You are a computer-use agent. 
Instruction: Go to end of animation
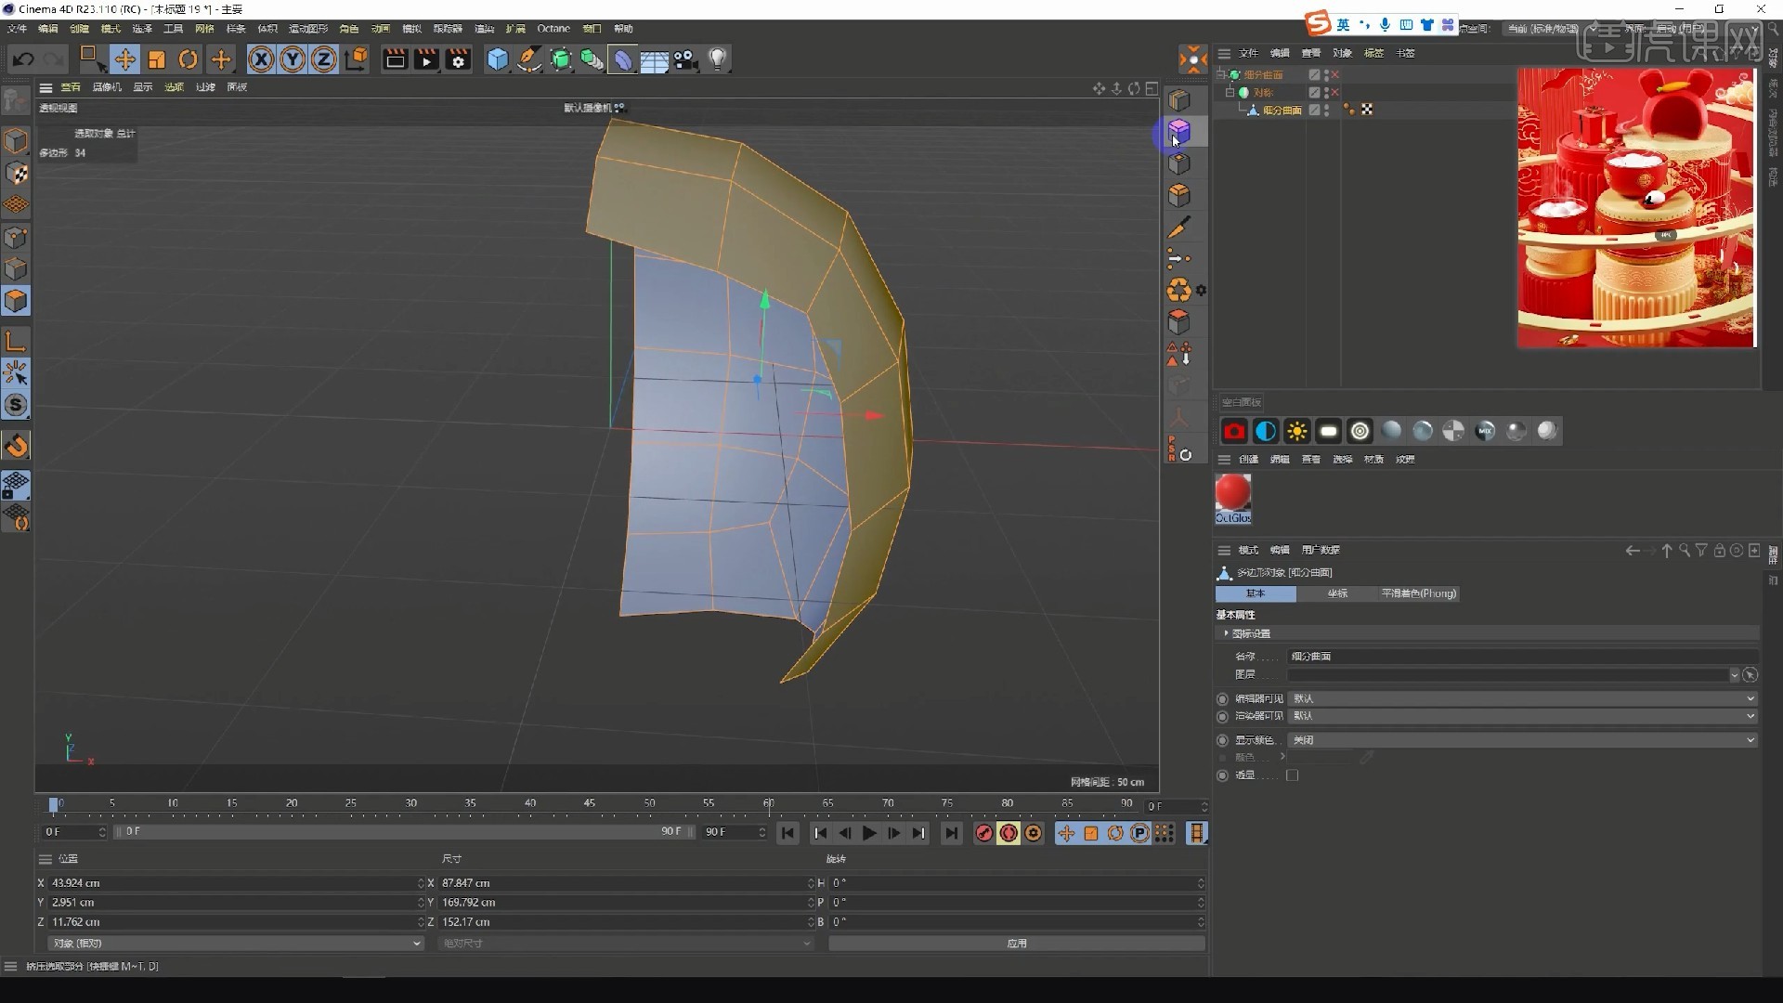[x=951, y=833]
